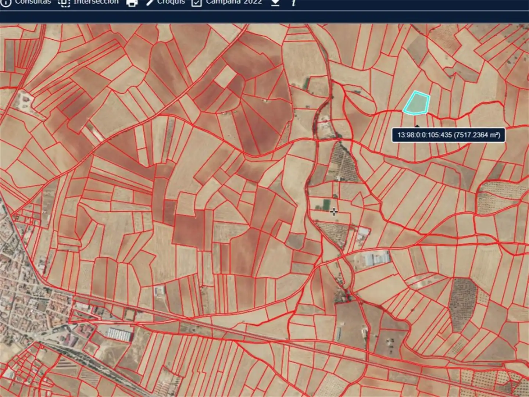Viewport: 529px width, 397px height.
Task: Open the Consultas query tool
Action: 26,2
